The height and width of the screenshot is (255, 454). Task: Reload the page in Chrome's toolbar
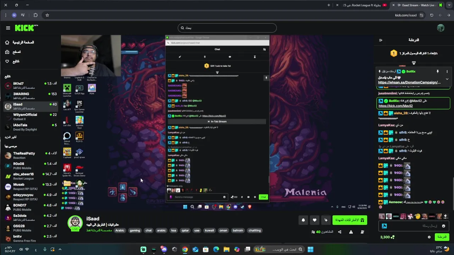coord(432,15)
